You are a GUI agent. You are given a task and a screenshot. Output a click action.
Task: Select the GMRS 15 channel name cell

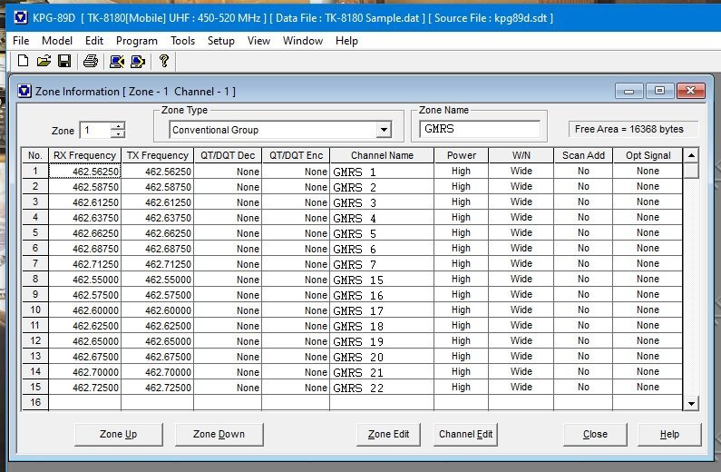tap(381, 280)
